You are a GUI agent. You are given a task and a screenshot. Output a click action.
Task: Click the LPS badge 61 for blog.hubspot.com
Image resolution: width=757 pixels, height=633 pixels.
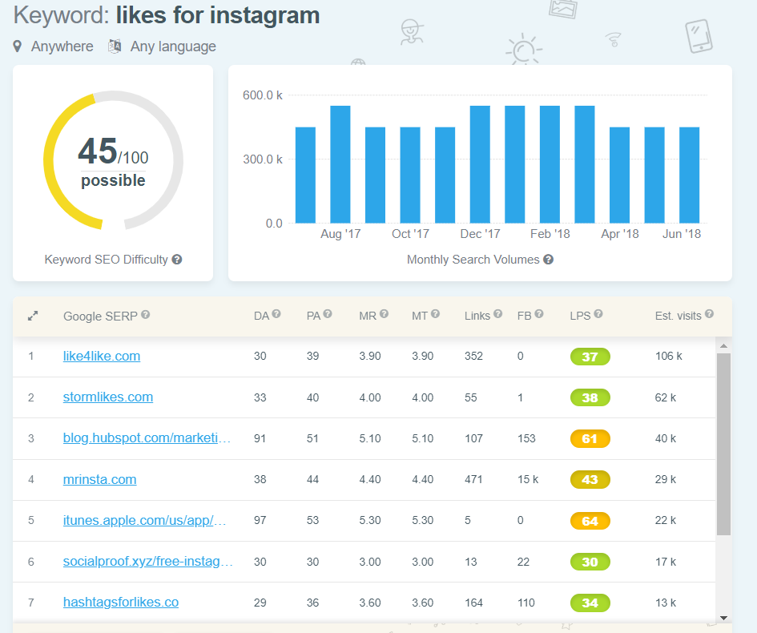590,439
